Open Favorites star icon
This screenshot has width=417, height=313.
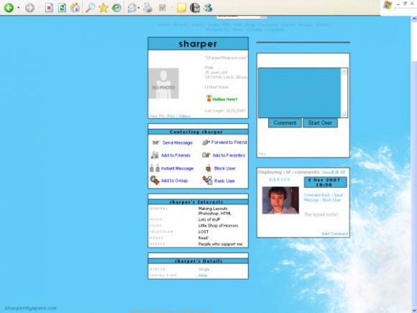104,8
